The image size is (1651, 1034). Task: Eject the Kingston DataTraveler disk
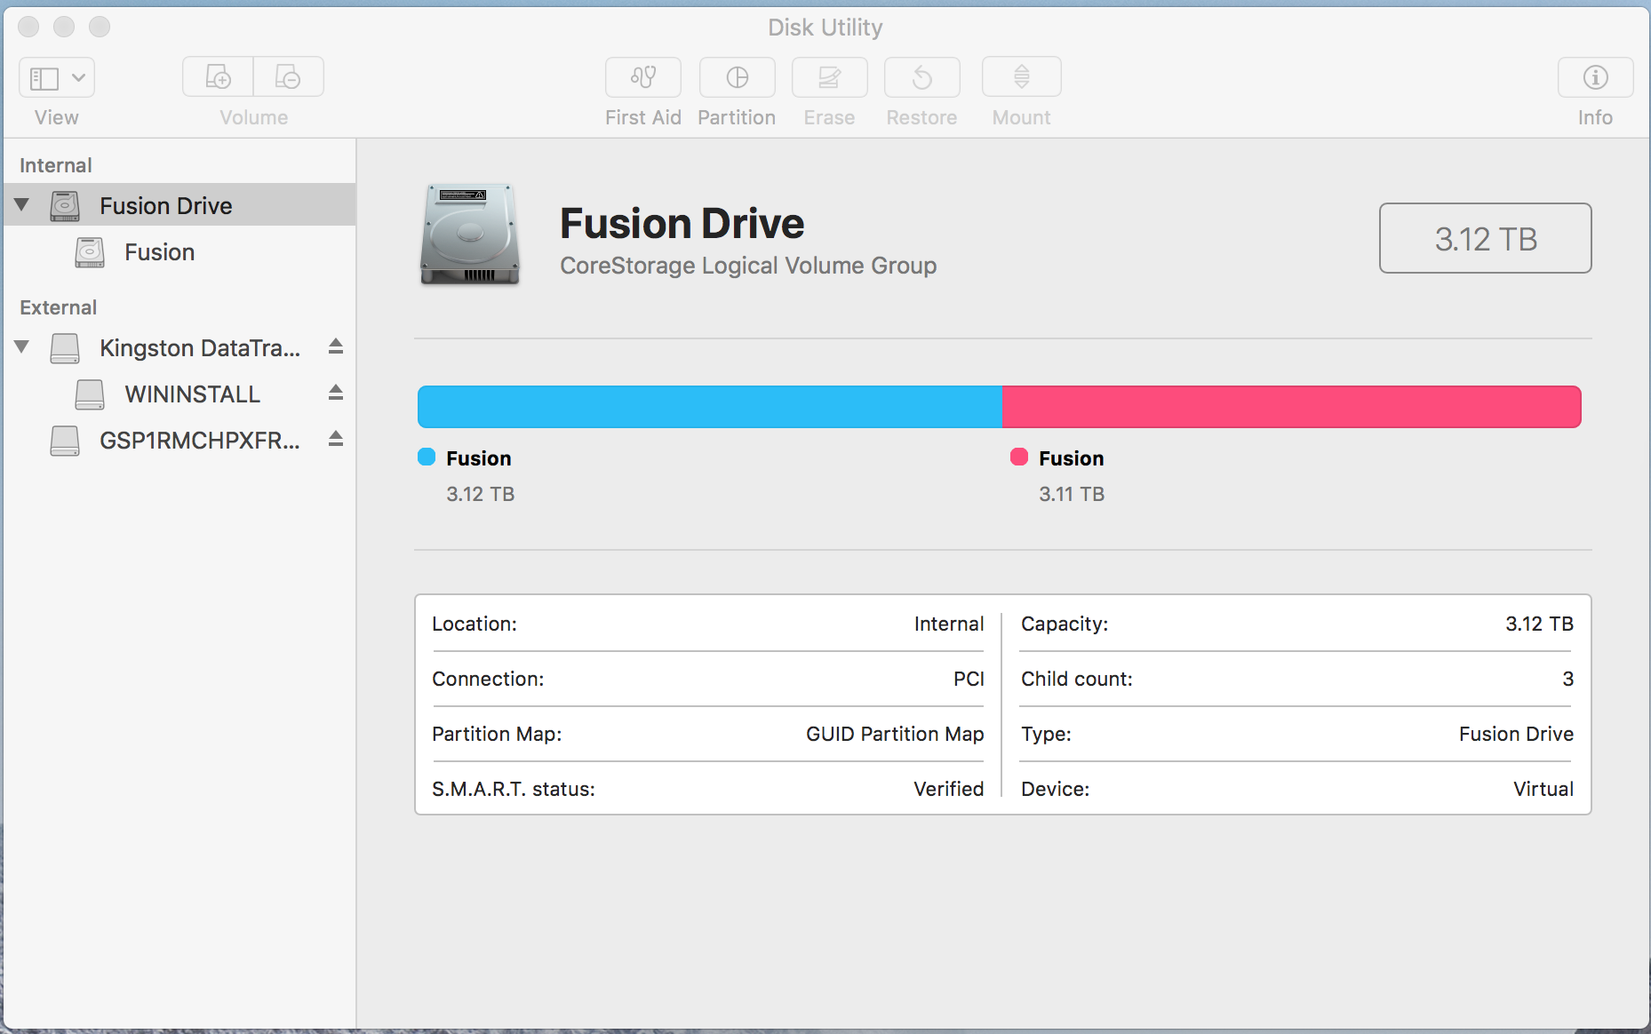tap(336, 346)
